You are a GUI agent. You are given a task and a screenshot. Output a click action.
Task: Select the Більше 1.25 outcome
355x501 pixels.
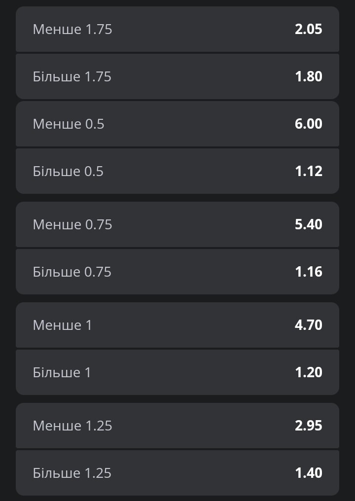tap(177, 473)
